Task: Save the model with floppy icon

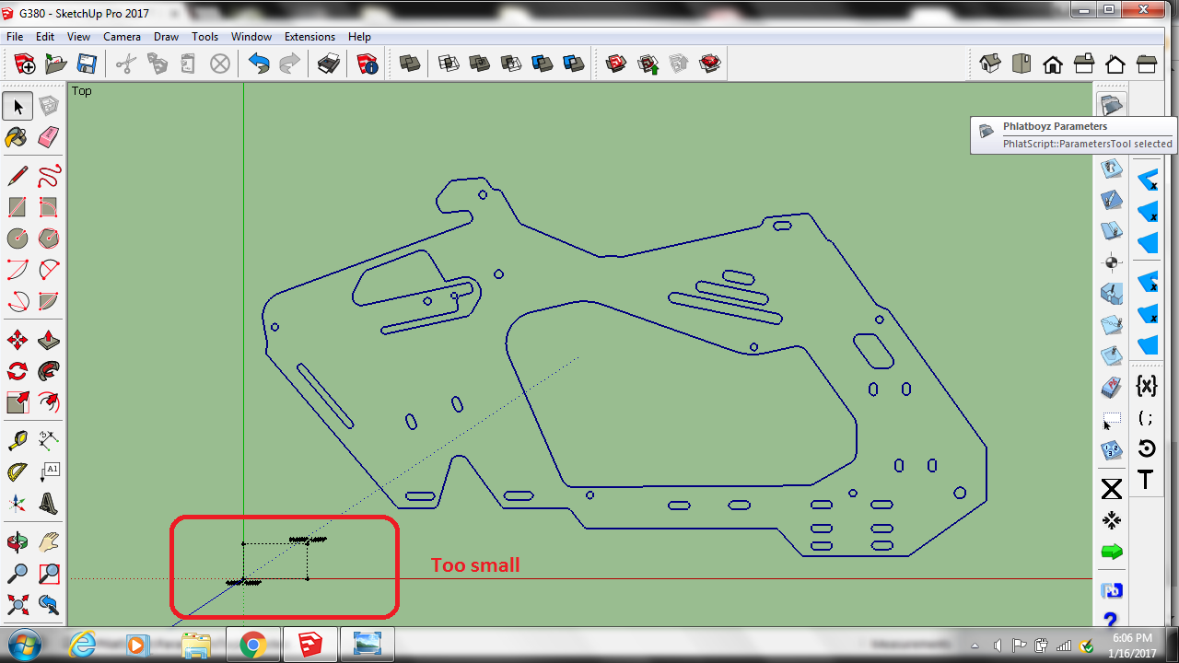Action: 87,64
